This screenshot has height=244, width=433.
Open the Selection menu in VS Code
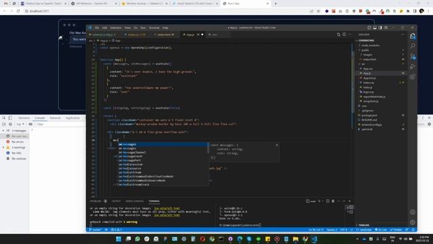pos(116,28)
